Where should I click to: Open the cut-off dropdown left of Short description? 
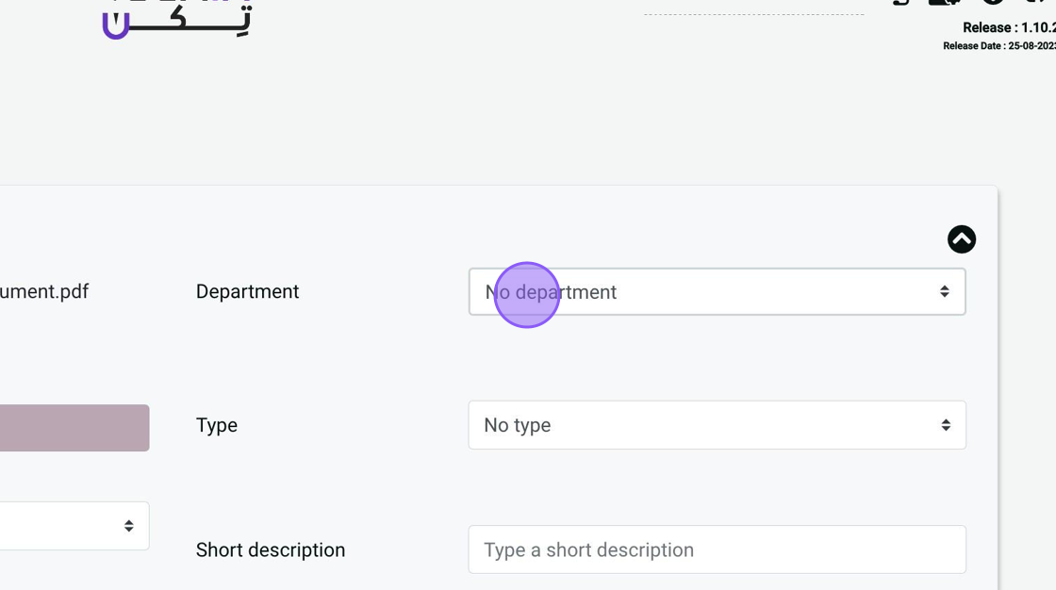(x=66, y=526)
